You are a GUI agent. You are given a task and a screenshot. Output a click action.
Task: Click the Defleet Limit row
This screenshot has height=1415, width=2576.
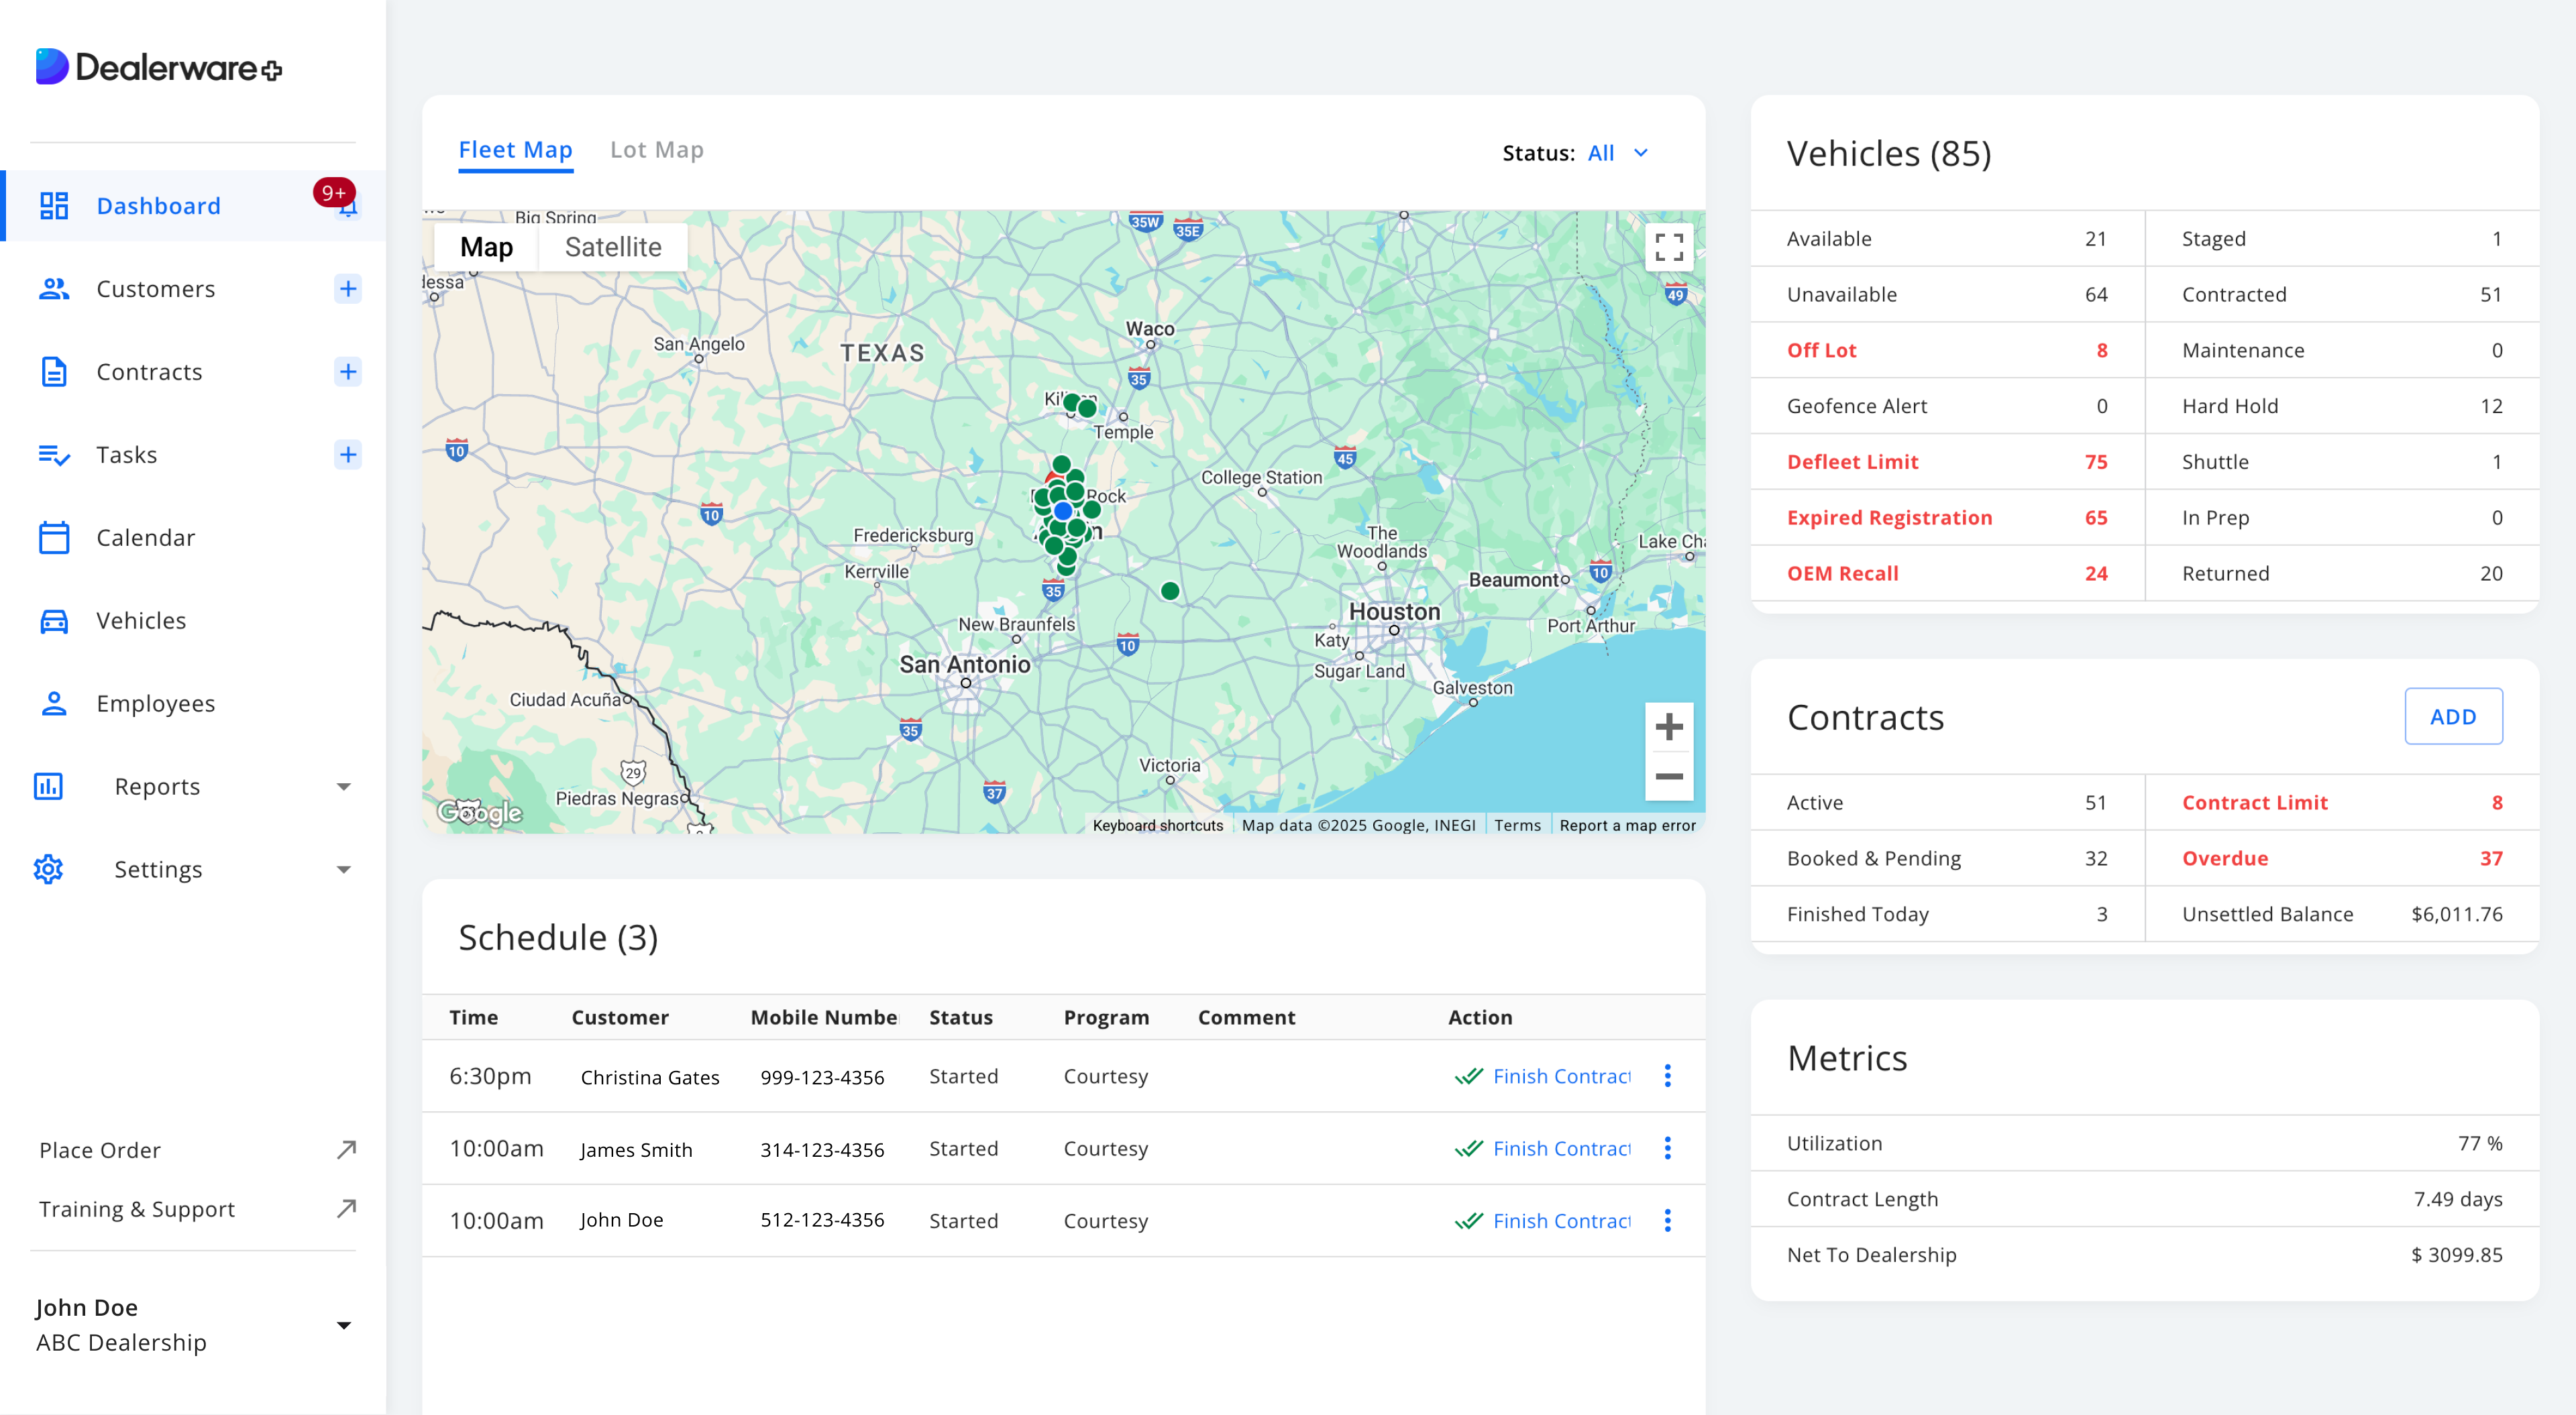tap(1947, 461)
